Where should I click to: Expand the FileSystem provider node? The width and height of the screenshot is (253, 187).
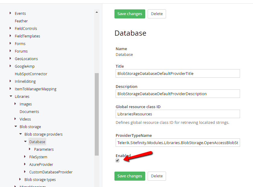25,157
